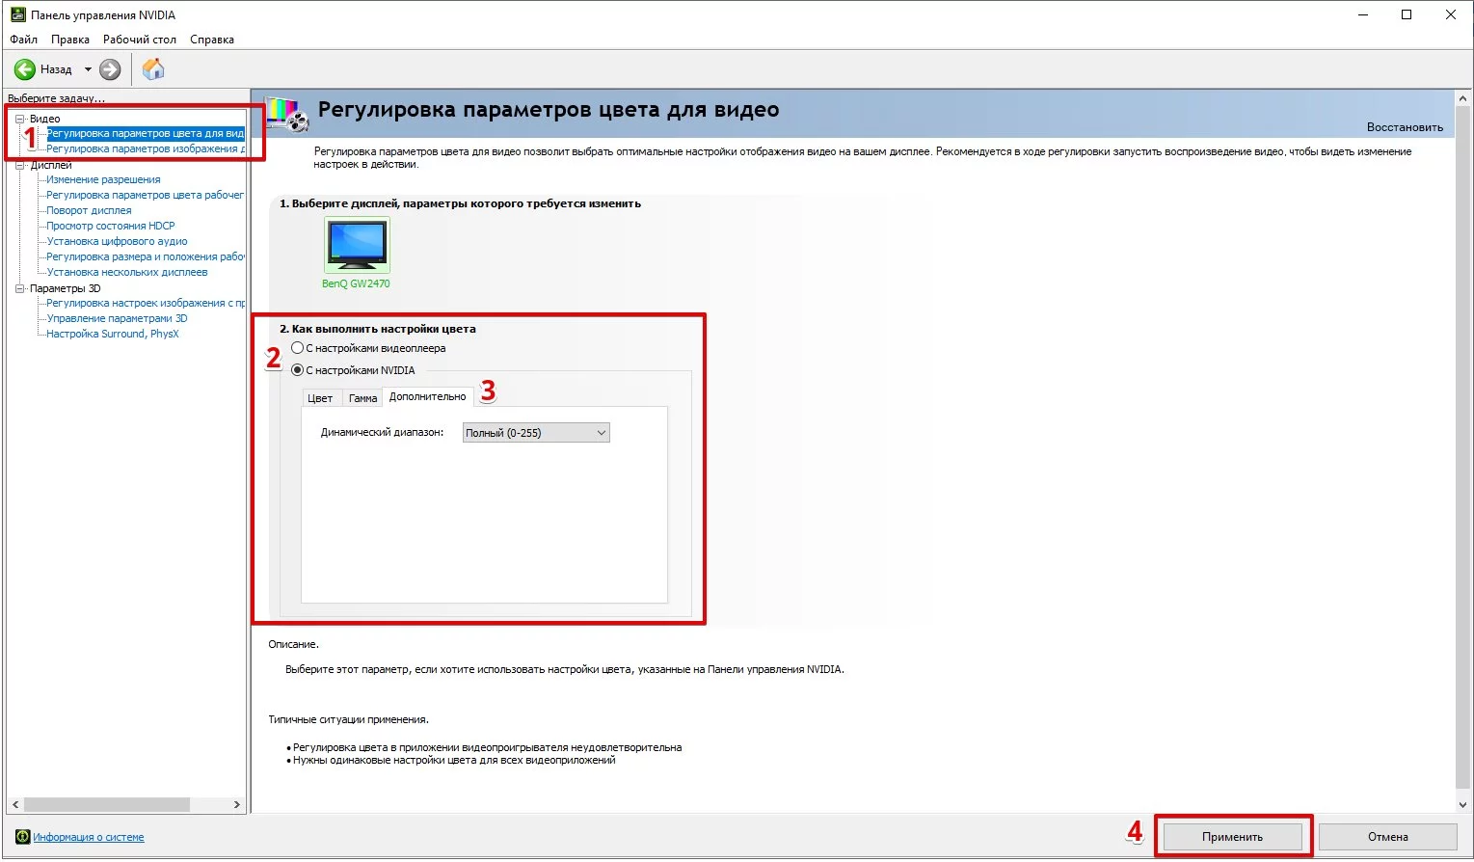Switch to the 'Гамма' tab
Viewport: 1474px width, 862px height.
[363, 398]
